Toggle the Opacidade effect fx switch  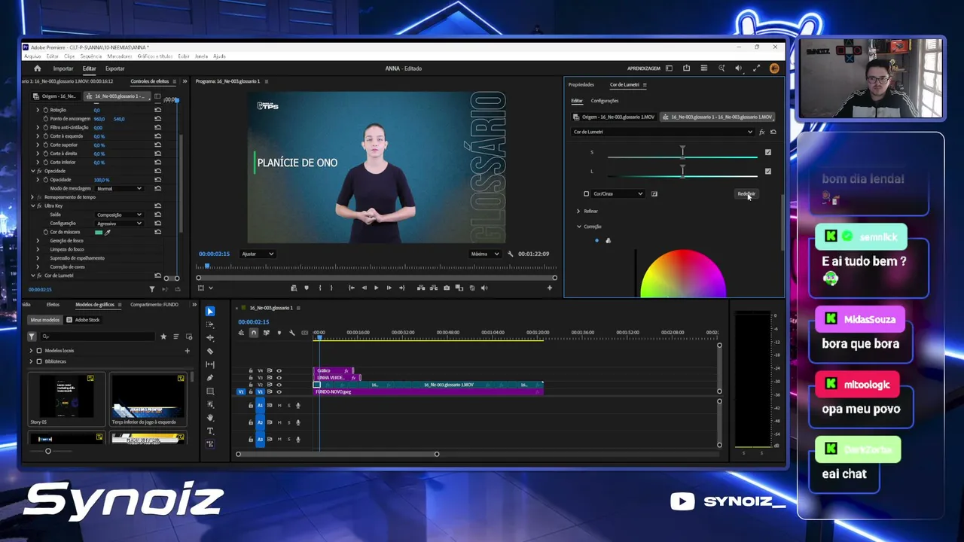click(39, 171)
